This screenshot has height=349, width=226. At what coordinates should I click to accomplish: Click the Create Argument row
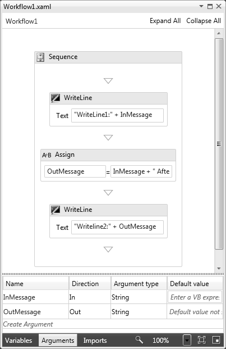click(113, 324)
